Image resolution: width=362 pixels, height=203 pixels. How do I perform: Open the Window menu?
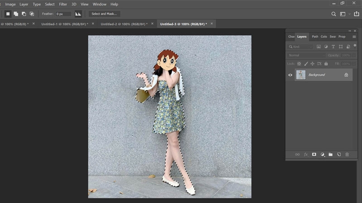click(x=100, y=4)
